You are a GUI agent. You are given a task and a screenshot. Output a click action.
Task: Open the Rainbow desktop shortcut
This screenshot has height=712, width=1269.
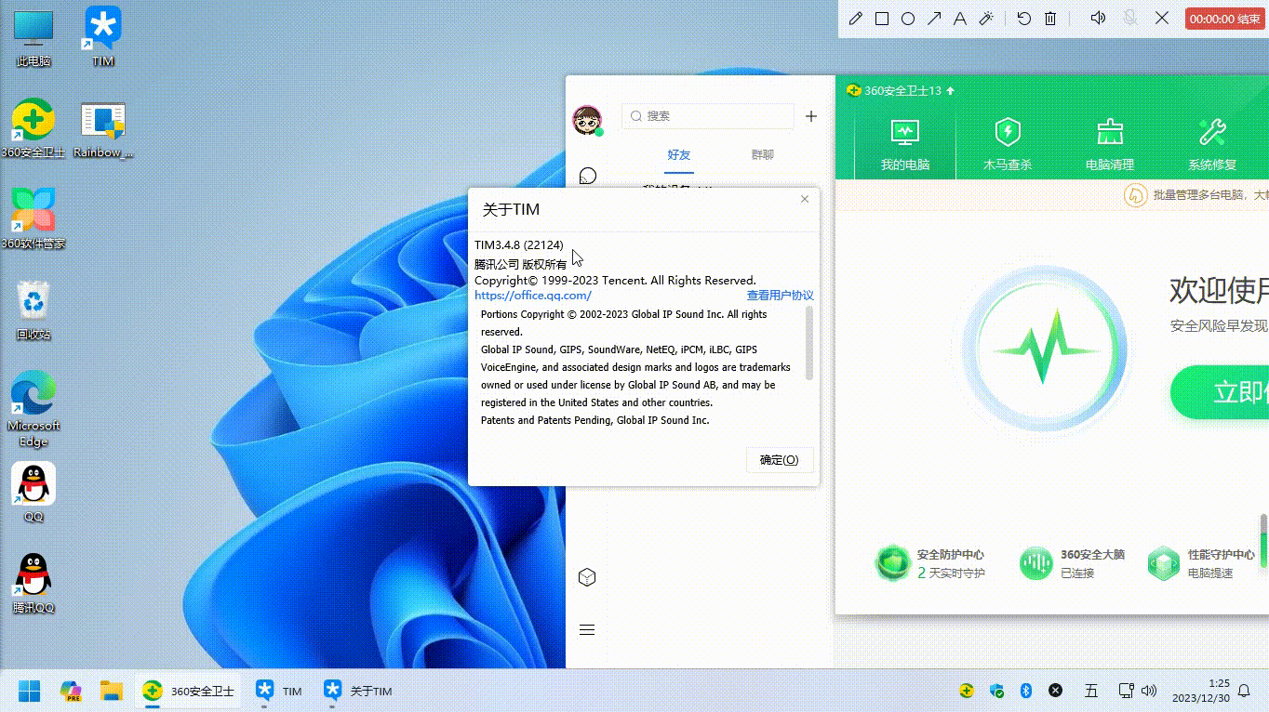tap(103, 130)
